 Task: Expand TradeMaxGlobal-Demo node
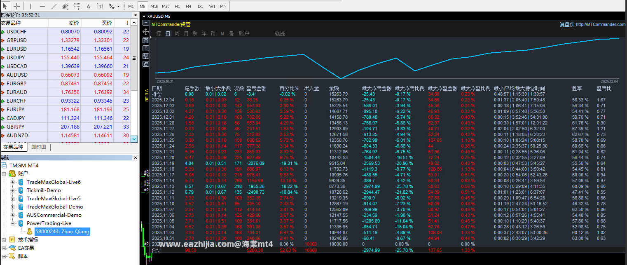(13, 206)
